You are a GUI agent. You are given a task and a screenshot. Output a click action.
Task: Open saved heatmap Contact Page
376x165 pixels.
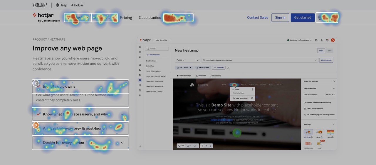point(150,66)
